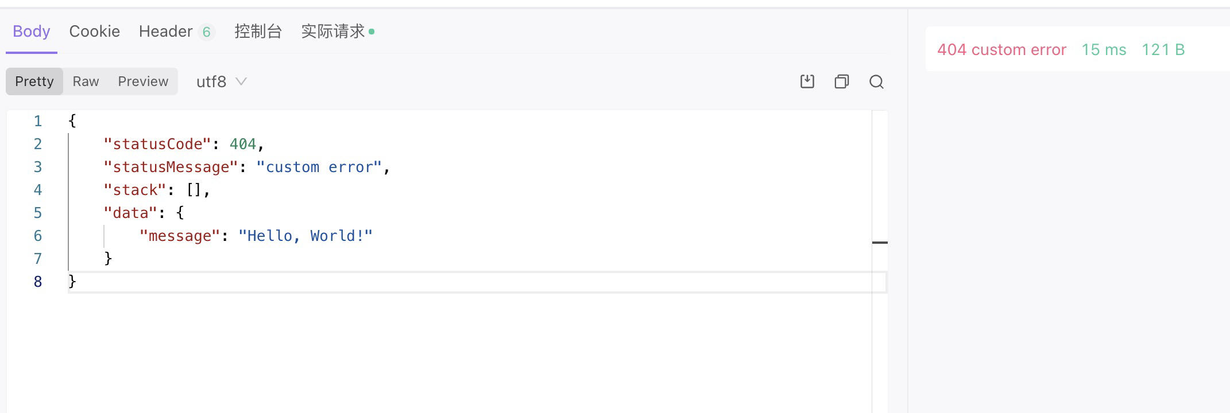
Task: Open the 控制台 console tab
Action: tap(258, 32)
